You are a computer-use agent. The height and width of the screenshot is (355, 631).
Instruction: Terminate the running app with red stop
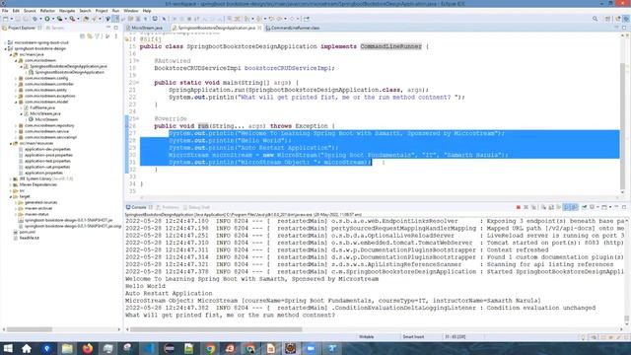pos(519,207)
